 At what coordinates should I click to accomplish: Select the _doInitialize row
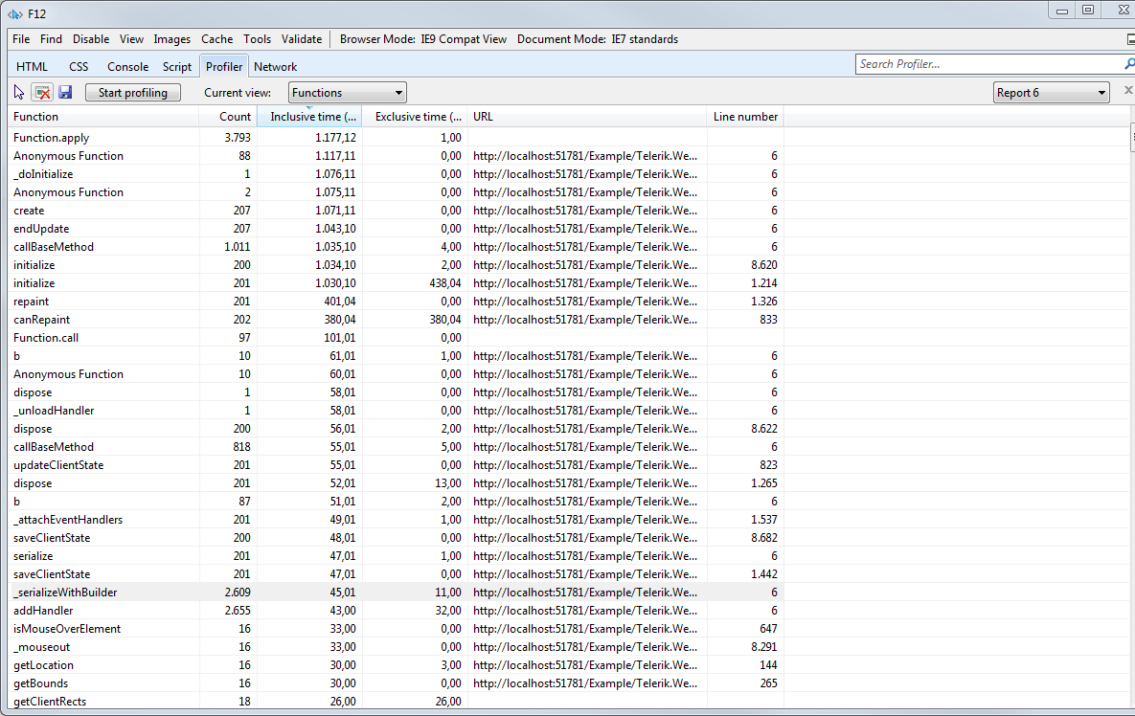(396, 174)
